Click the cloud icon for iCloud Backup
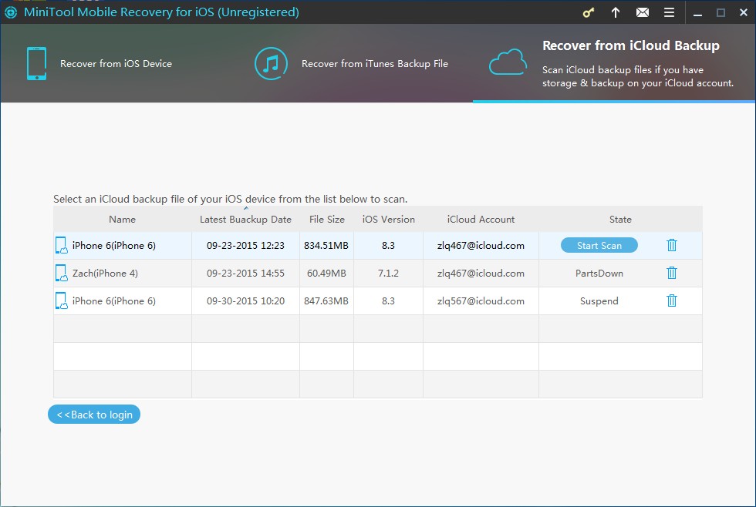 508,62
